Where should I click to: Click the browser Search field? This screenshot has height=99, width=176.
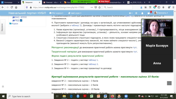118,7
